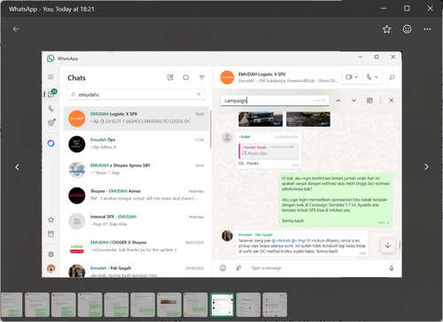This screenshot has height=322, width=443.
Task: Open the Settings gear in the sidebar
Action: [x=51, y=254]
